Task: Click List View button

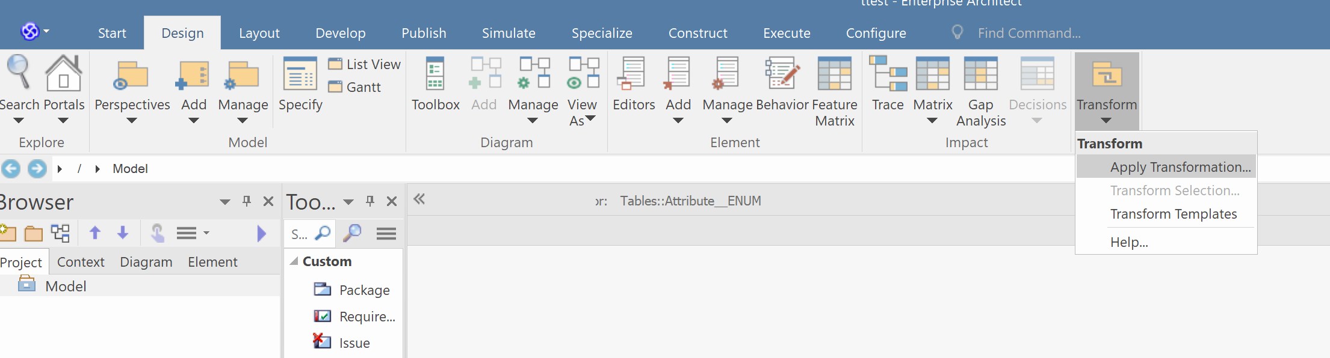Action: click(x=365, y=64)
